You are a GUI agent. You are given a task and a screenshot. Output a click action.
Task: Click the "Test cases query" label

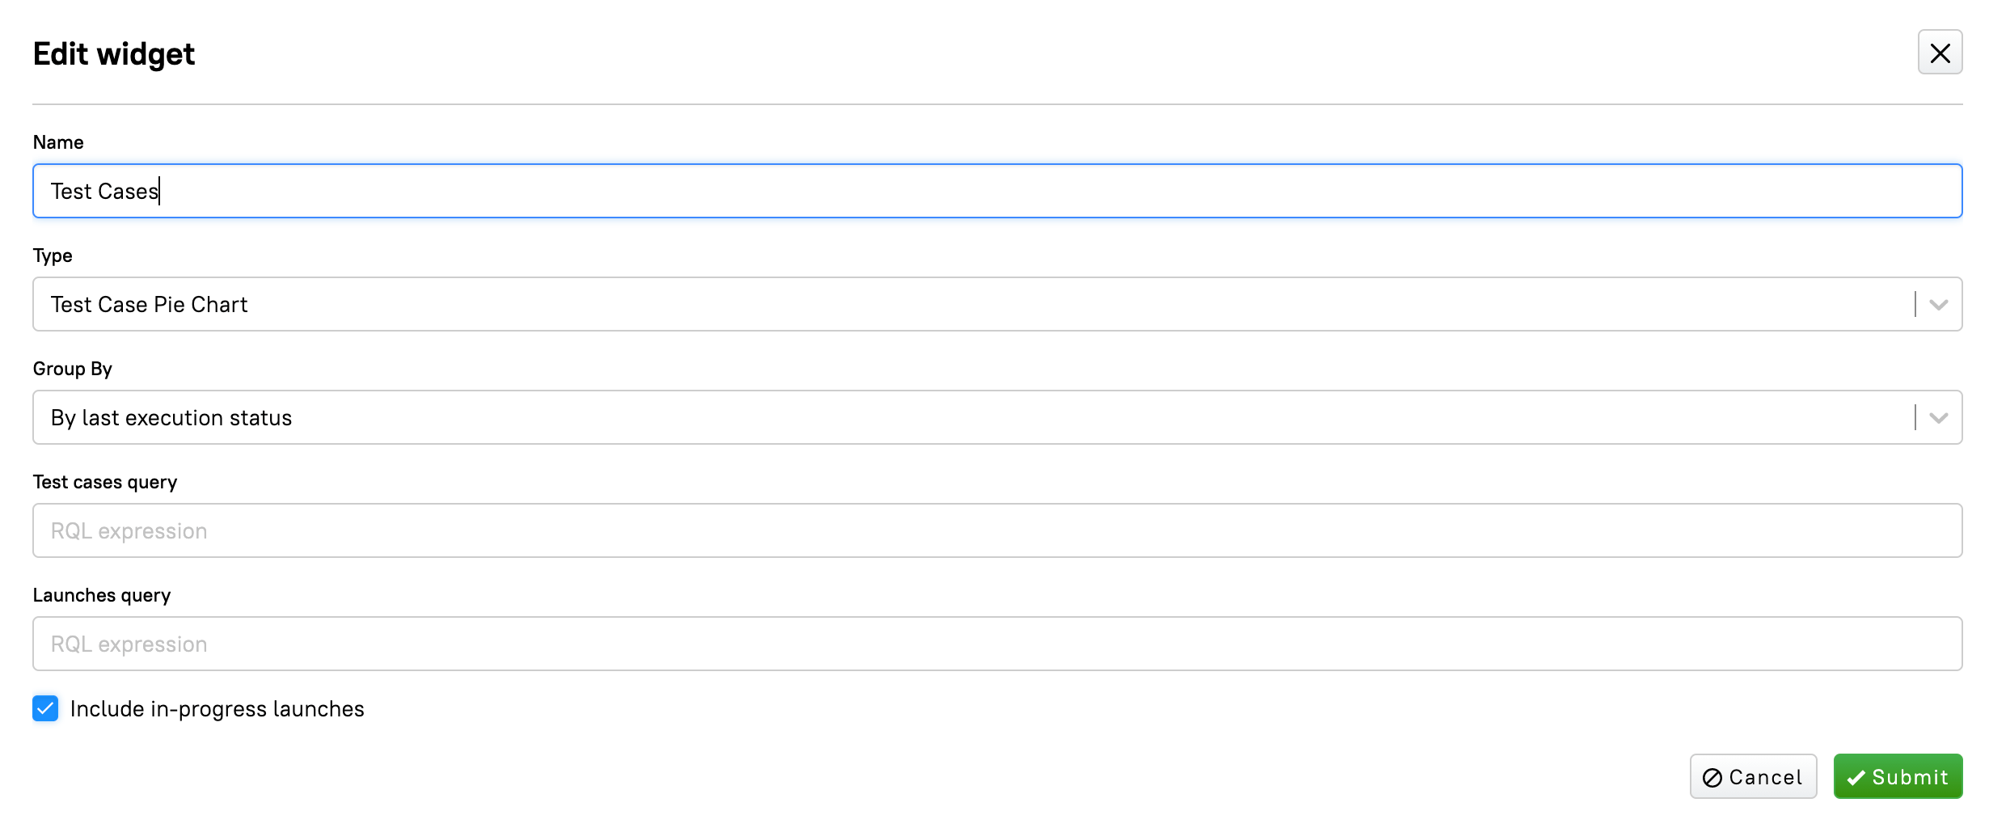point(105,482)
